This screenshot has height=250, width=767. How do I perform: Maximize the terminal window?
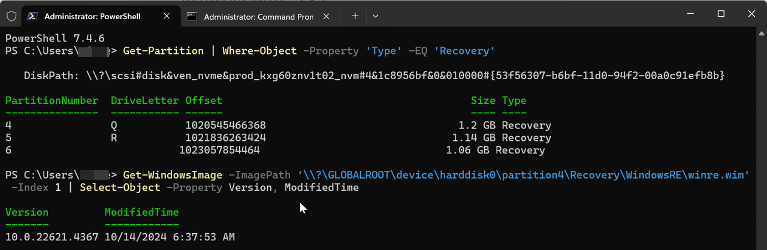721,14
